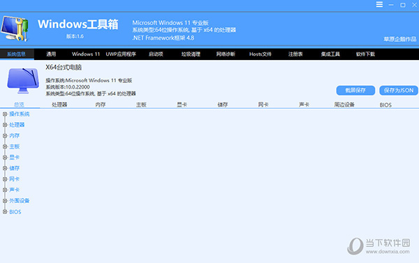Expand the 操作系统 tree node
Image resolution: width=419 pixels, height=263 pixels.
pyautogui.click(x=5, y=114)
